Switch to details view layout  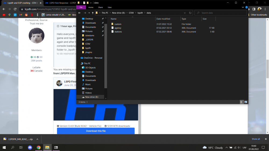[x=241, y=102]
